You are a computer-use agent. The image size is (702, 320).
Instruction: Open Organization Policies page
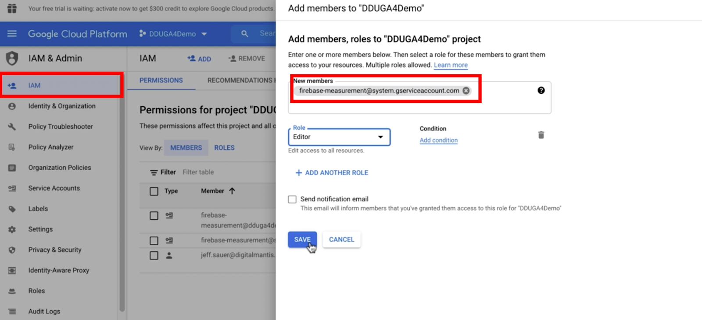pos(60,168)
